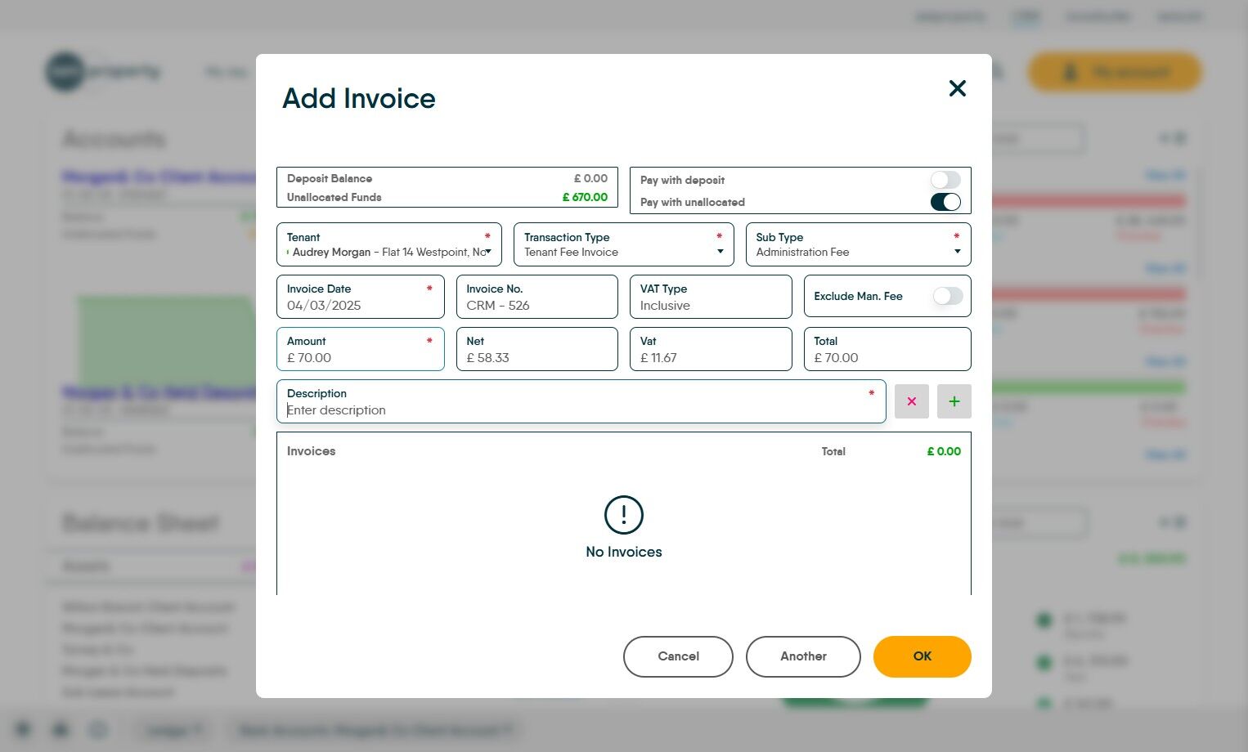Turn off the Pay with unallocated toggle
Viewport: 1248px width, 752px height.
(x=945, y=202)
